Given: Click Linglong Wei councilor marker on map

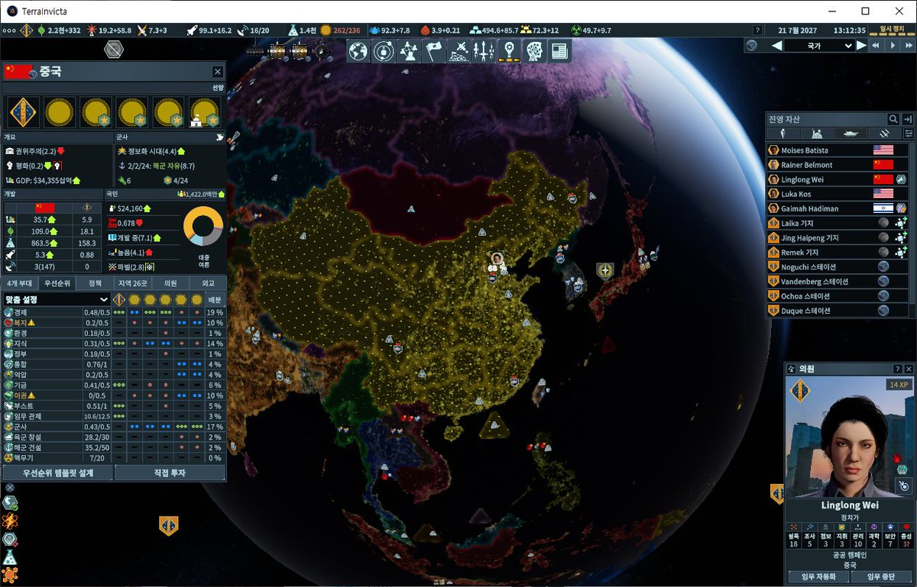Looking at the screenshot, I should pyautogui.click(x=497, y=260).
